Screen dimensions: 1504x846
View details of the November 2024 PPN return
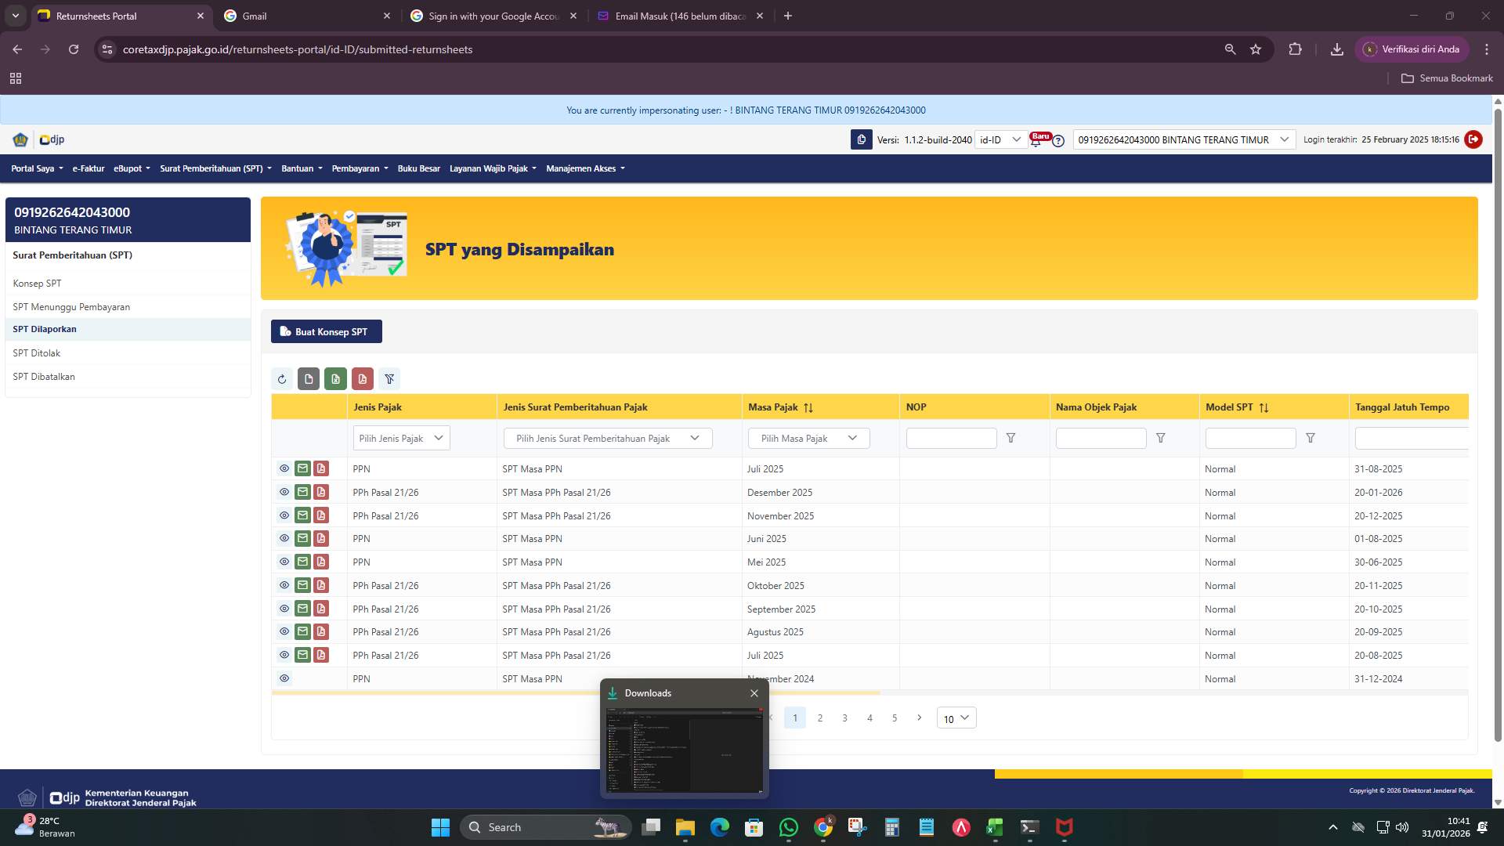click(284, 678)
